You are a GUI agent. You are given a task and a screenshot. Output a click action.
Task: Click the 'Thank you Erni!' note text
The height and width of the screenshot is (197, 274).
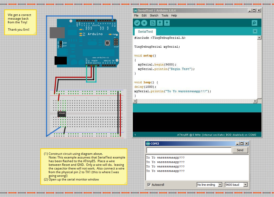[x=19, y=30]
